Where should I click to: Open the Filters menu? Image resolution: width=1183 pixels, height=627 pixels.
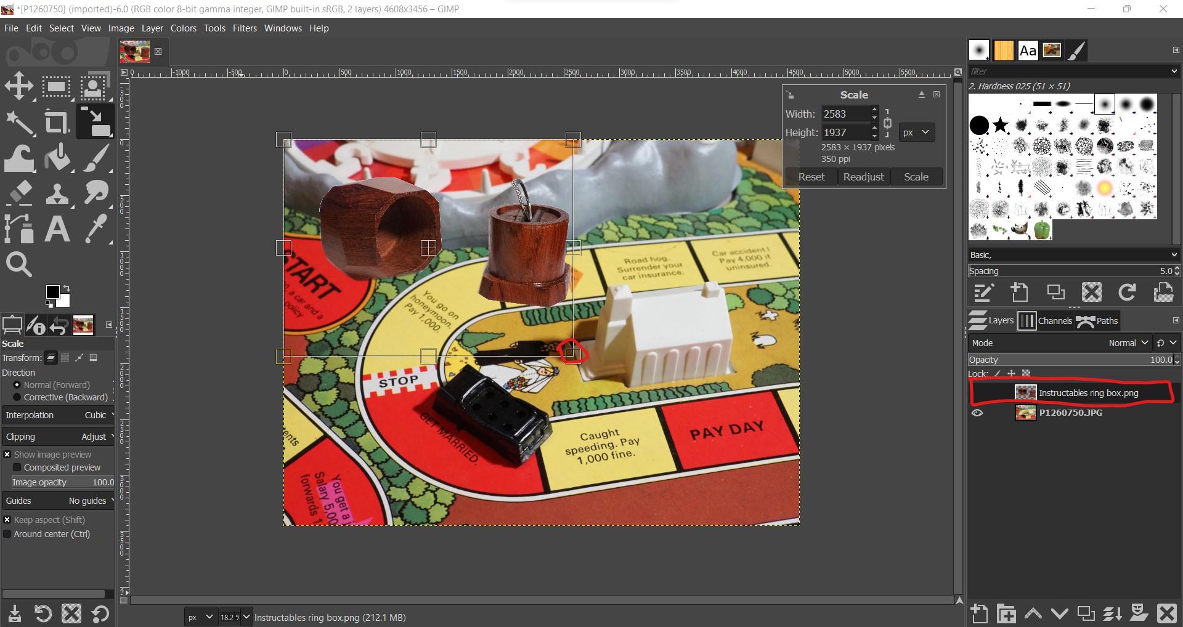pos(245,28)
